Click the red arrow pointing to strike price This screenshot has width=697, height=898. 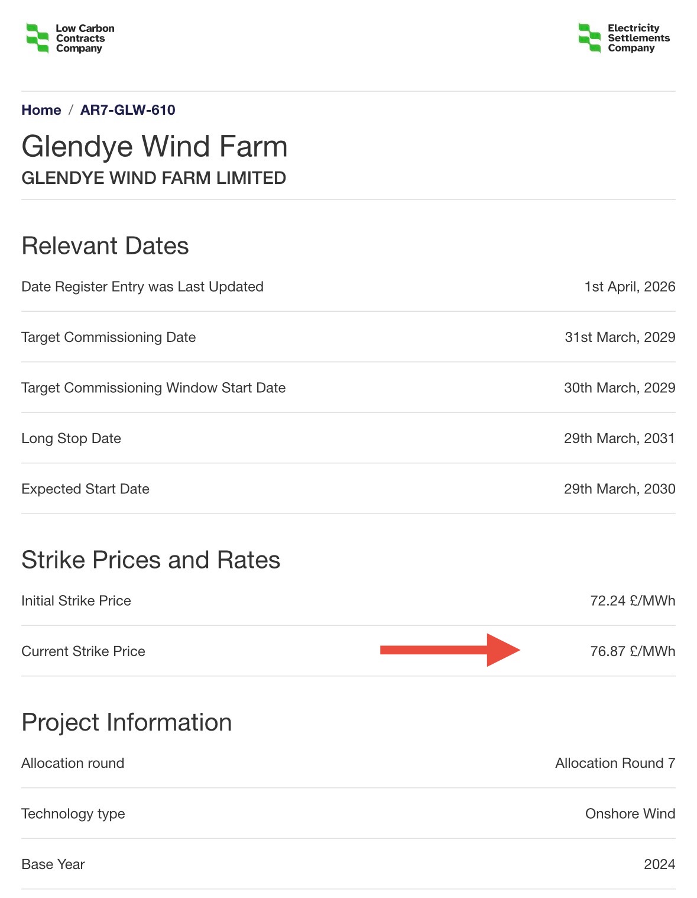point(449,650)
